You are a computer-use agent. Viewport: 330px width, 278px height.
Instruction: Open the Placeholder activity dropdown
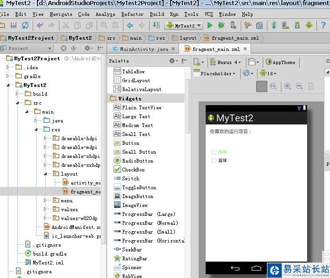(x=215, y=73)
